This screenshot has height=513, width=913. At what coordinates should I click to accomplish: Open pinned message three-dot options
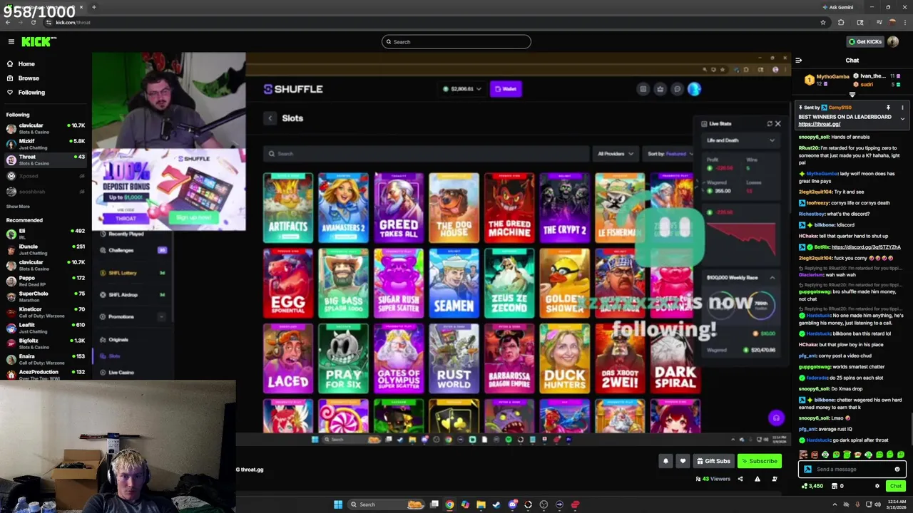pyautogui.click(x=902, y=108)
